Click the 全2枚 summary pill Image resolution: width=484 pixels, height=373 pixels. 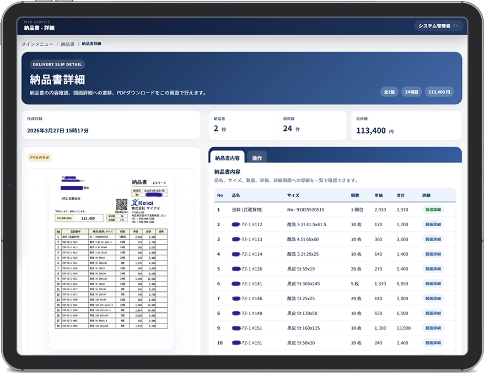[x=389, y=92]
